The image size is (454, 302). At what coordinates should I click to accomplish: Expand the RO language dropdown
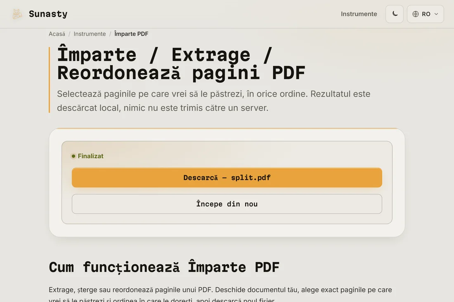click(x=426, y=14)
